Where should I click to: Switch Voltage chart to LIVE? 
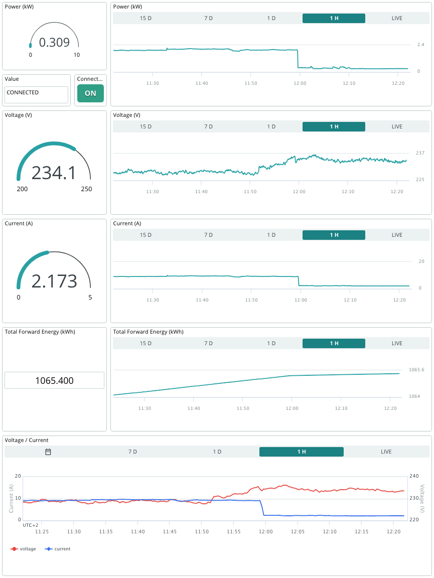pos(397,126)
